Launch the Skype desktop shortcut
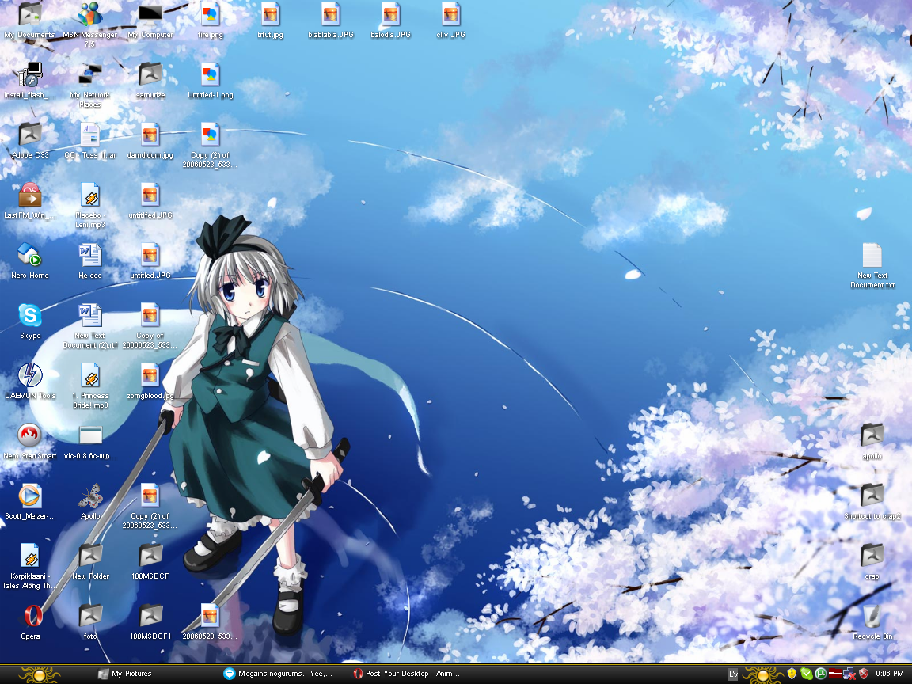The height and width of the screenshot is (684, 912). click(x=29, y=321)
